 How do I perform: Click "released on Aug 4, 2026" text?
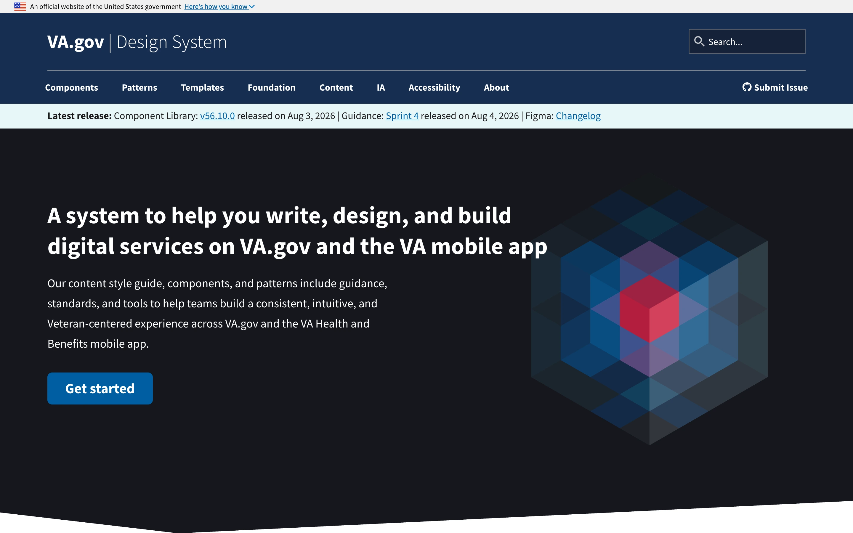click(470, 115)
